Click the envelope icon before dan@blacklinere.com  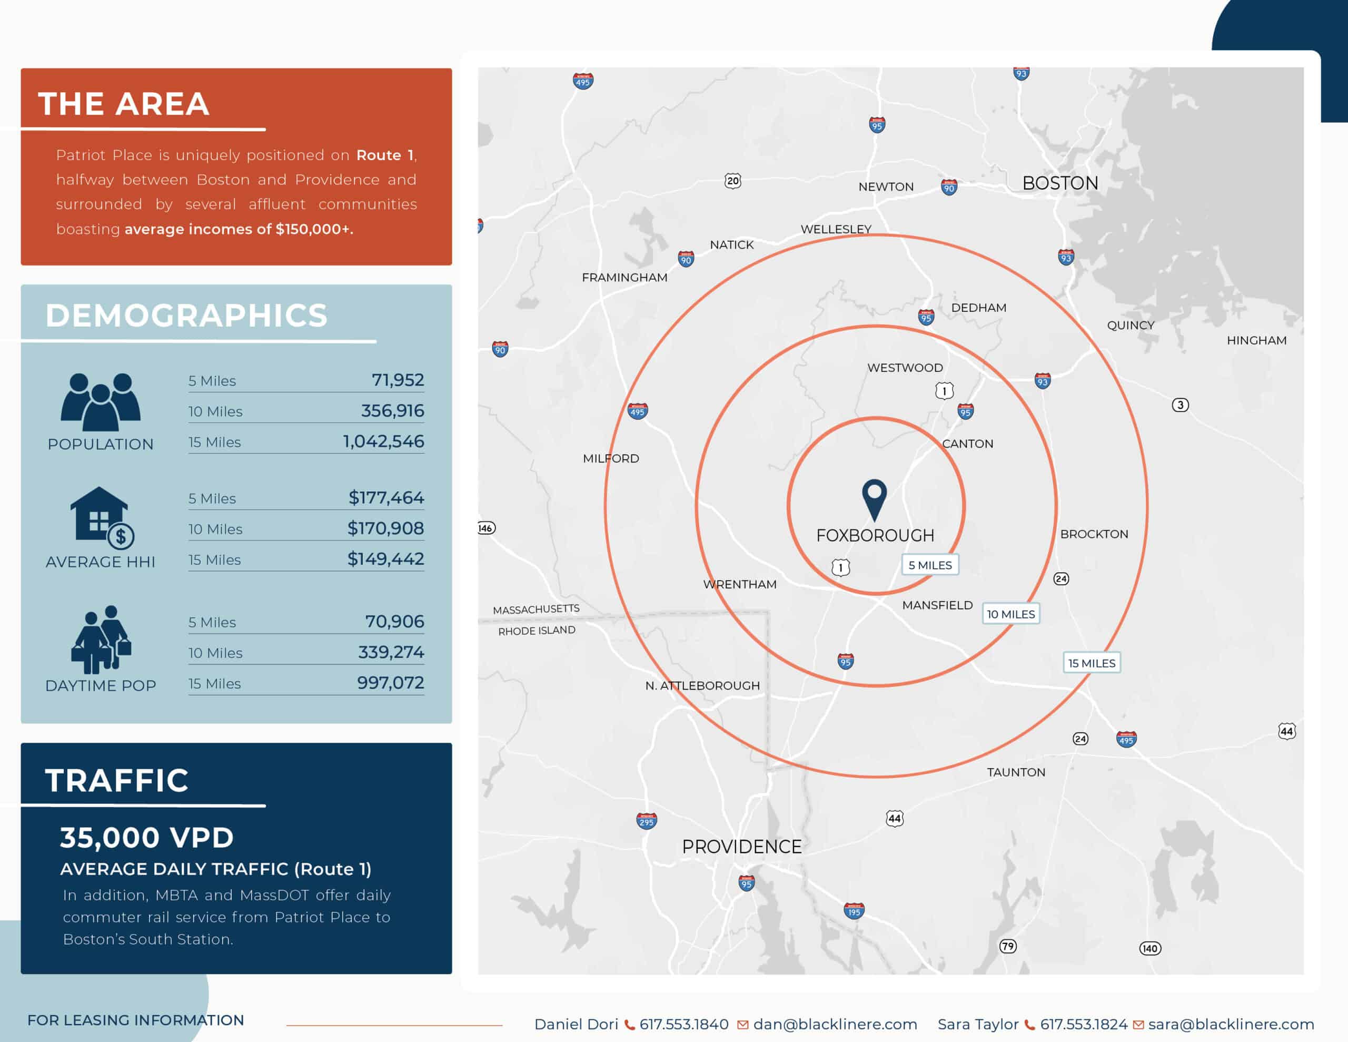point(743,1025)
